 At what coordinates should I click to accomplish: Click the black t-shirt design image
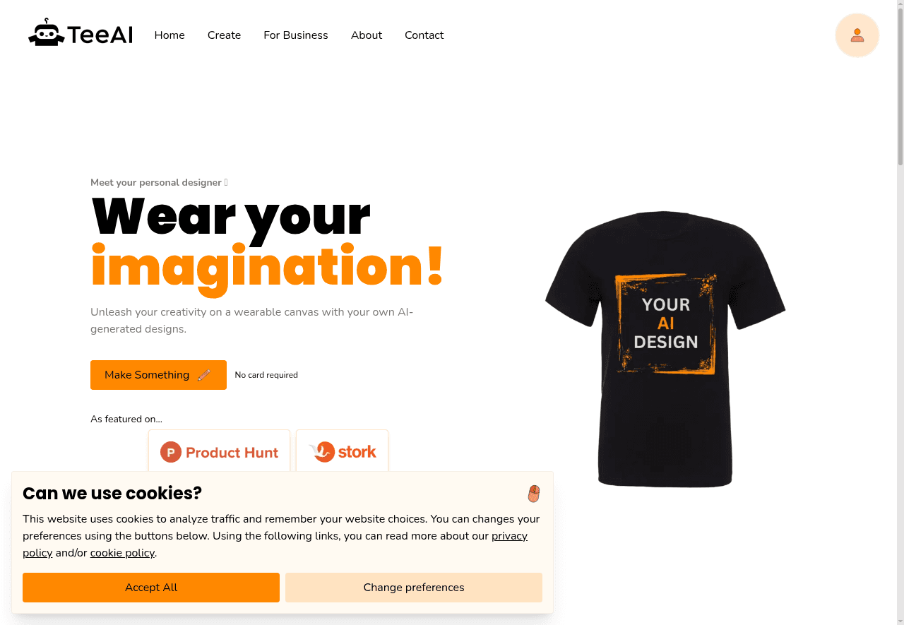pyautogui.click(x=665, y=349)
